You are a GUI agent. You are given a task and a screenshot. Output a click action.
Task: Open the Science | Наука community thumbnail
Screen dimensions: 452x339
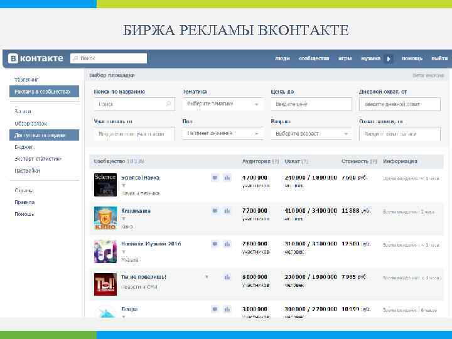(x=105, y=185)
